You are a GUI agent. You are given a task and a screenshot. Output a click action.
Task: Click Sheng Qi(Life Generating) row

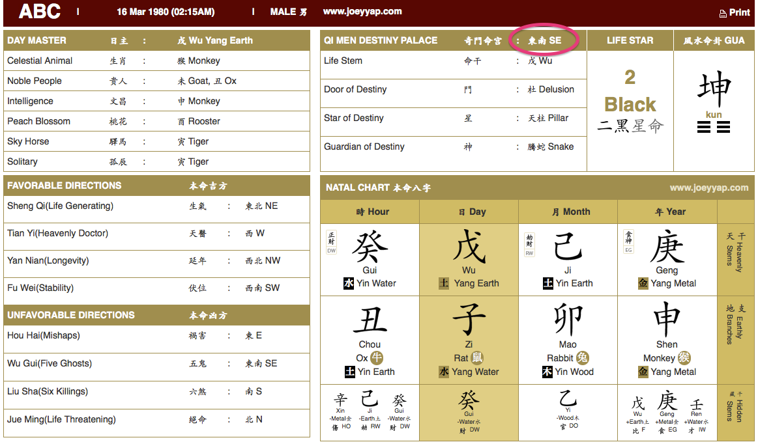pyautogui.click(x=156, y=209)
